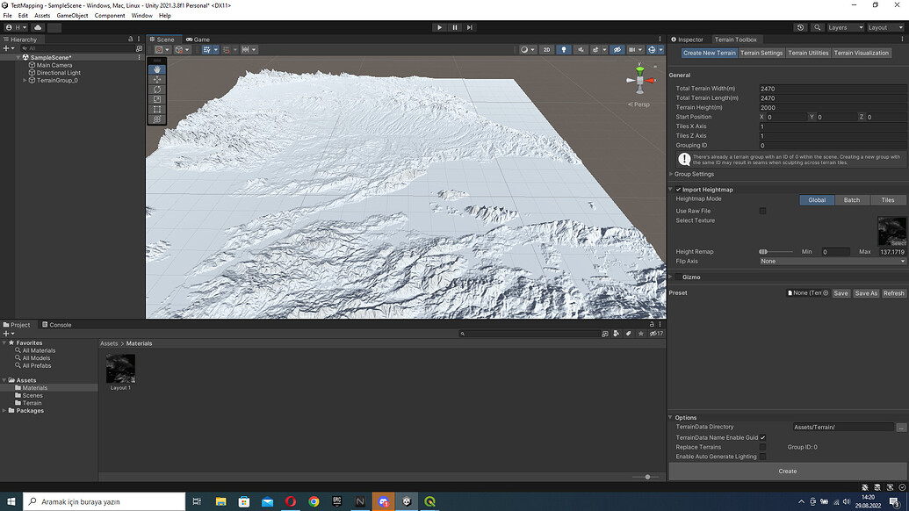Image resolution: width=909 pixels, height=511 pixels.
Task: Select the Scale tool in Scene toolbar
Action: [x=157, y=99]
